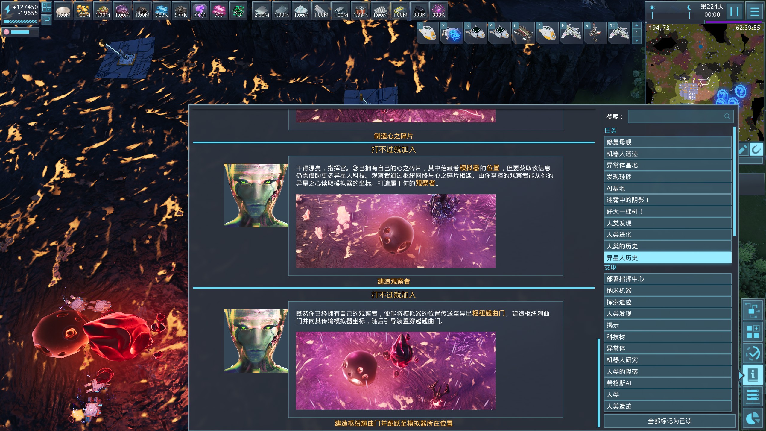Pause the game with pause button
The image size is (766, 431).
tap(734, 12)
